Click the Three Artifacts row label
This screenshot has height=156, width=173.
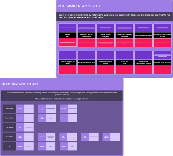tap(9, 118)
